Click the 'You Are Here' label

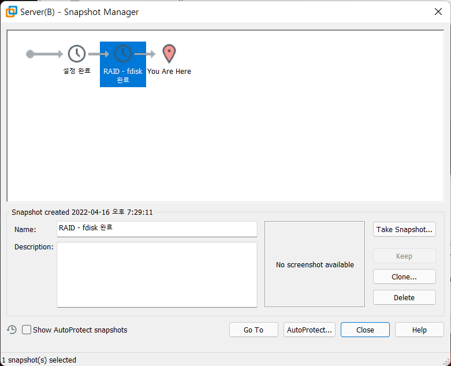pyautogui.click(x=169, y=72)
